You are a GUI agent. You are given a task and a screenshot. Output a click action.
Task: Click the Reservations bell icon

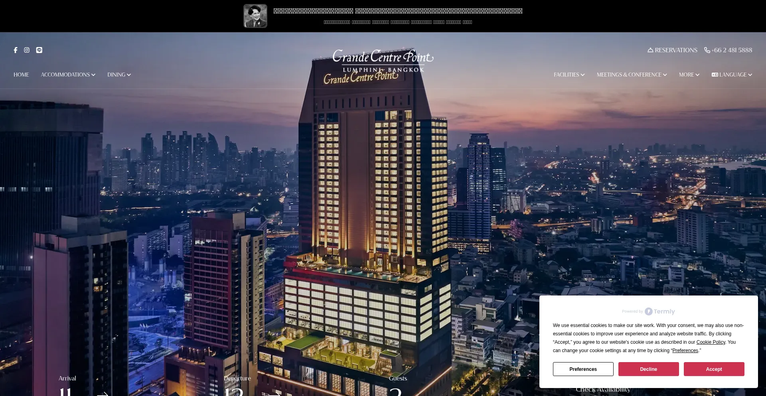(650, 50)
